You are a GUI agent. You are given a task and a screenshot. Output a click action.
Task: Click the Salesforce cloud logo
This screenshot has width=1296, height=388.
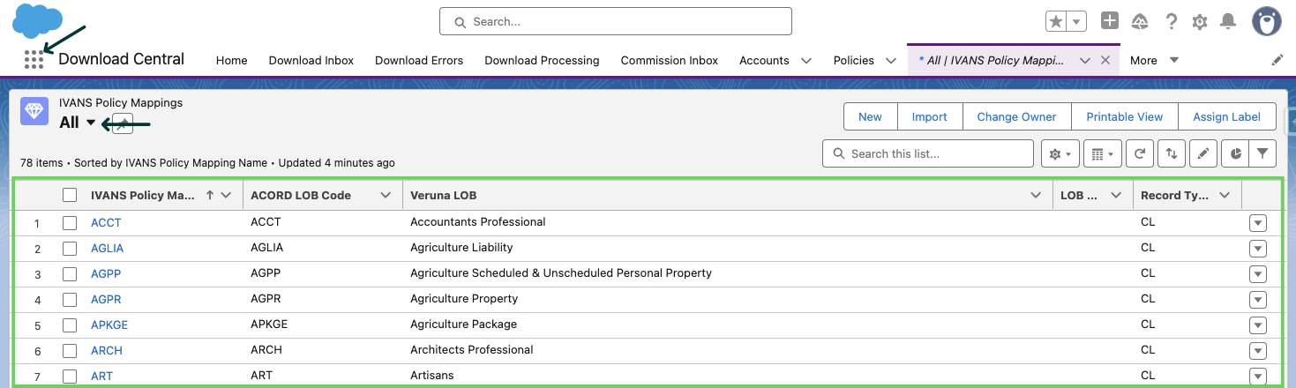click(x=37, y=20)
